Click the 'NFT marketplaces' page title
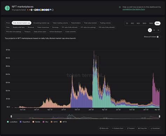 coord(22,7)
